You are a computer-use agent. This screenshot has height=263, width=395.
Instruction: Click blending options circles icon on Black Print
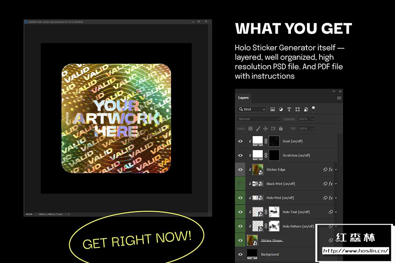[x=325, y=184]
